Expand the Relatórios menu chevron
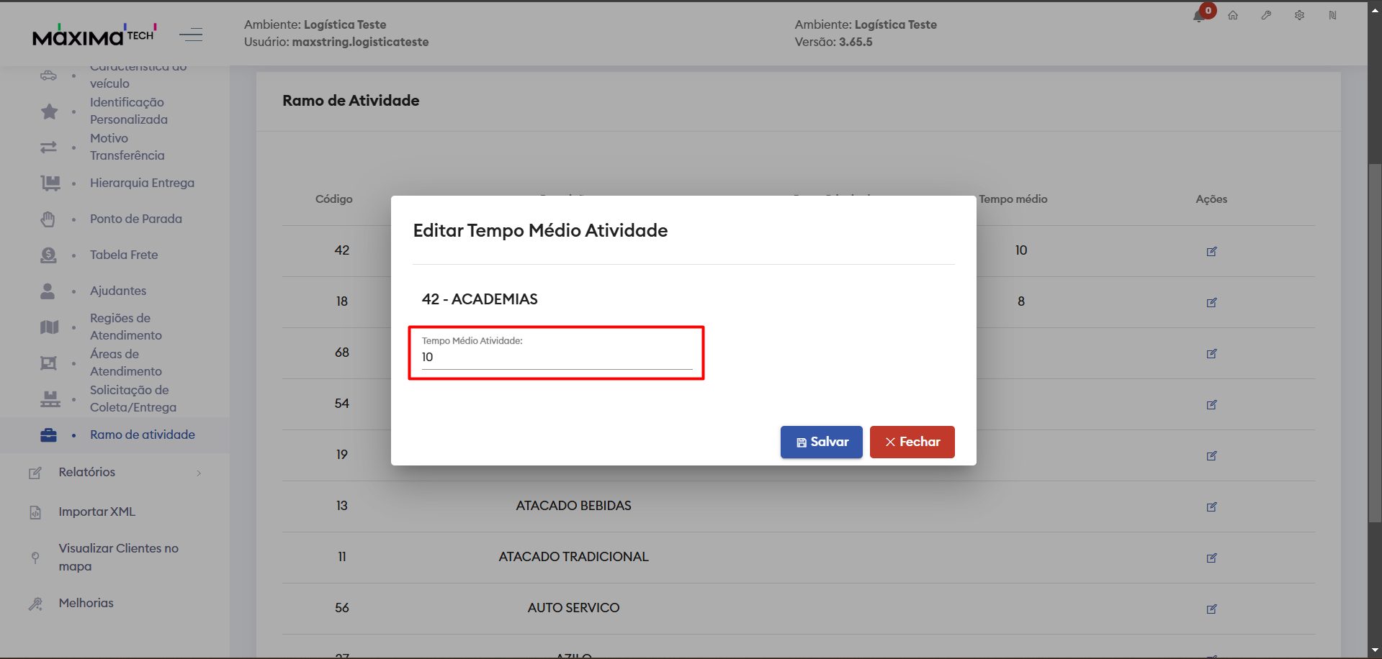 199,473
